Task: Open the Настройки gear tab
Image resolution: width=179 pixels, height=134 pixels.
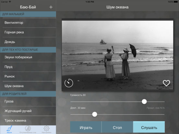Action: pos(46,129)
